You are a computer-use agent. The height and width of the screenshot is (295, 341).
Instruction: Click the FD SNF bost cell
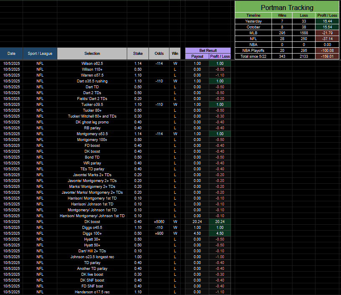coord(92,286)
